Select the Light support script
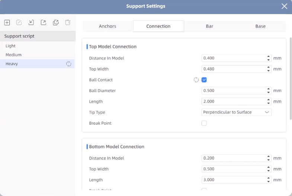Viewport: 292px width, 196px height. pos(11,46)
